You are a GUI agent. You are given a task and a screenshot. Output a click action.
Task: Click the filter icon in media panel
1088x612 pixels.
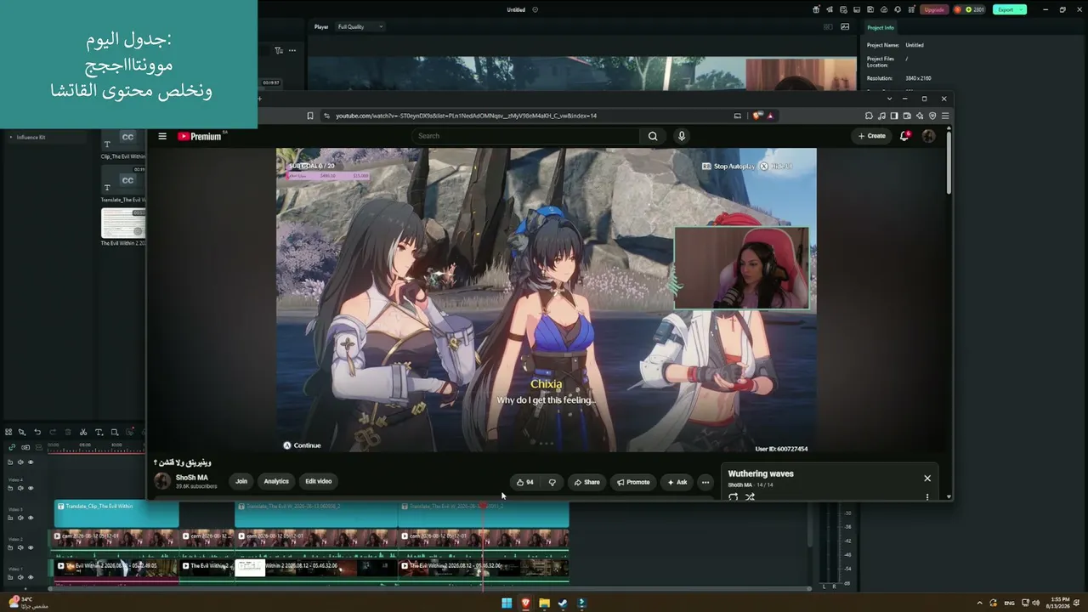(x=279, y=50)
